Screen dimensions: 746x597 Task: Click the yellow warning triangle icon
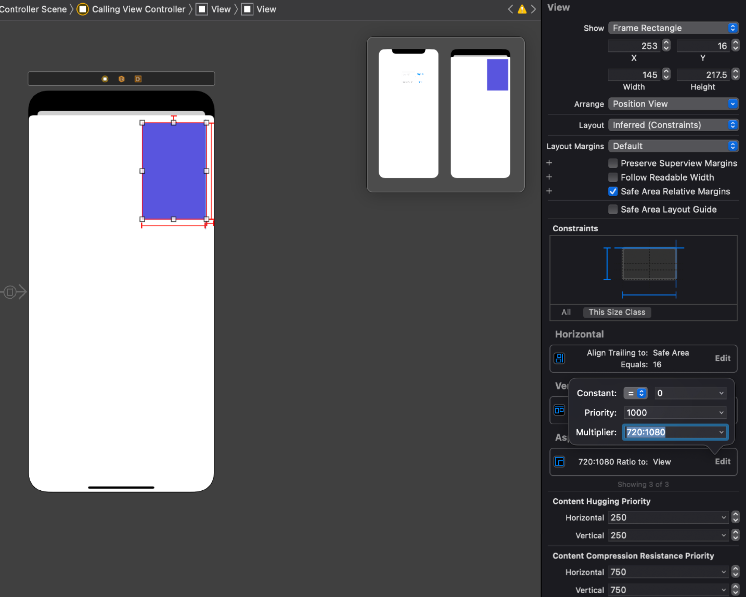click(522, 9)
